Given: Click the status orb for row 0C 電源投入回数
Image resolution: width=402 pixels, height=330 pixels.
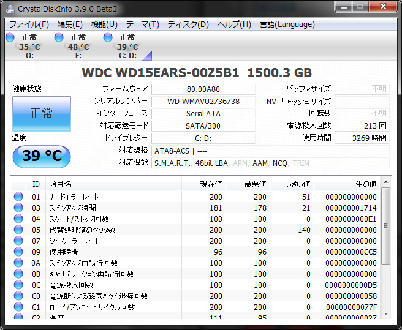Looking at the screenshot, I should (x=18, y=285).
